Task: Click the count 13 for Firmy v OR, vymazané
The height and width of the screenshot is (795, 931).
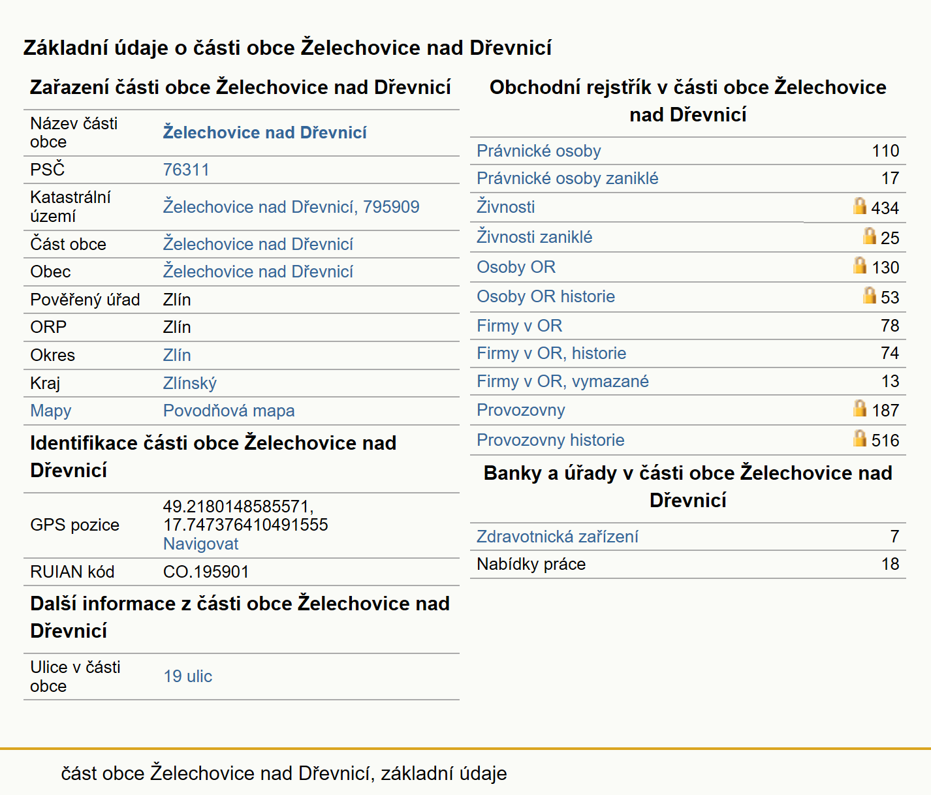Action: pos(890,381)
